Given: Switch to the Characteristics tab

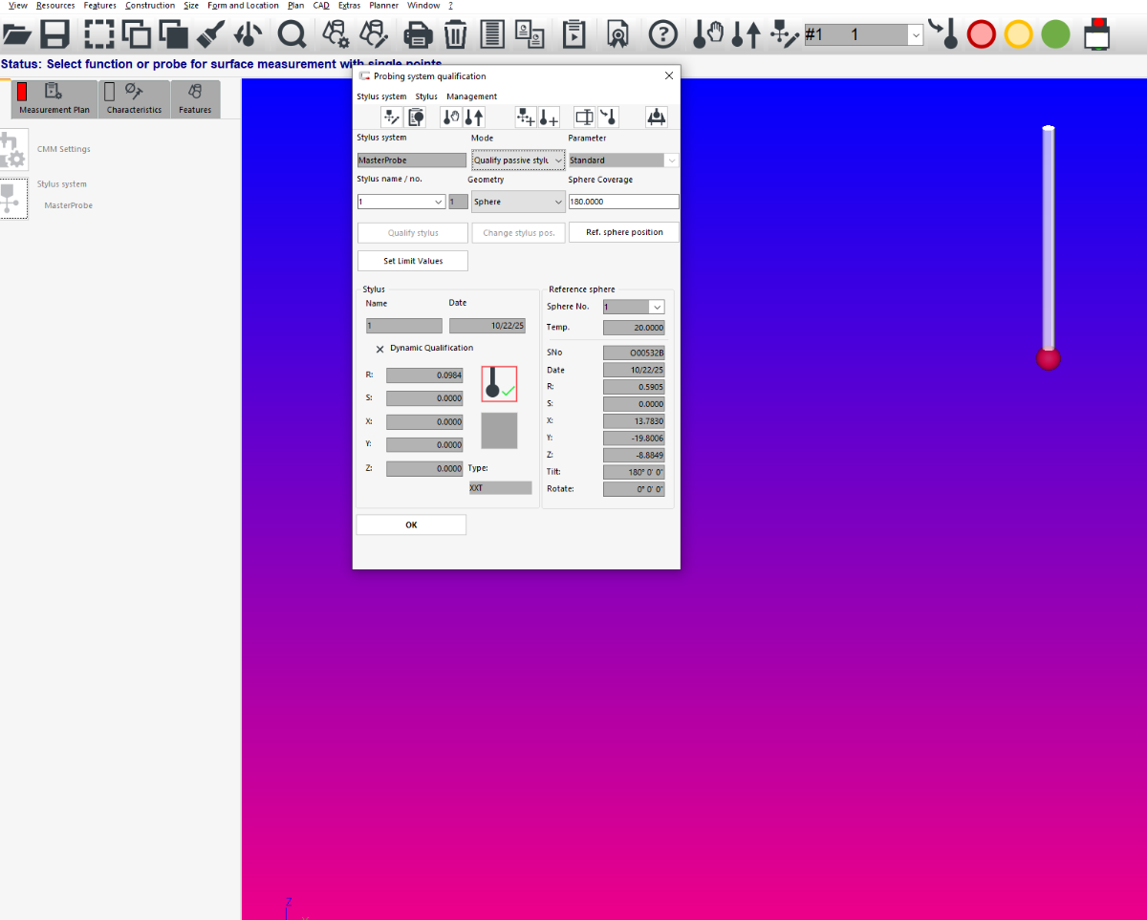Looking at the screenshot, I should (134, 99).
